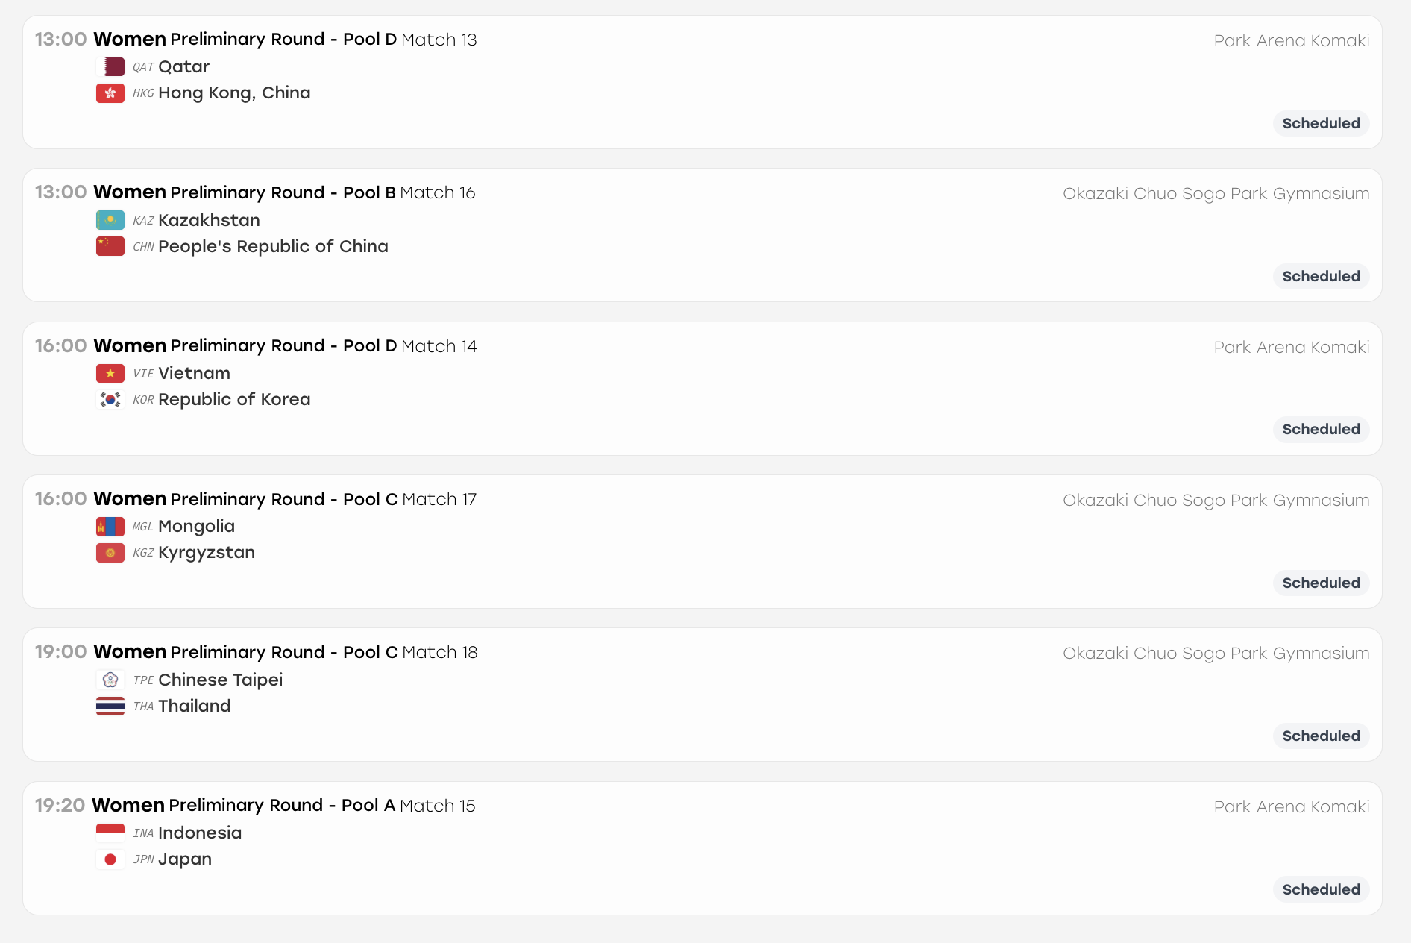
Task: Click the Indonesia flag icon
Action: 110,833
